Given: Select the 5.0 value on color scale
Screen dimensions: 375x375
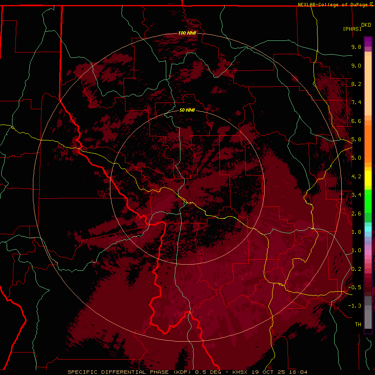Looking at the screenshot, I should (356, 158).
